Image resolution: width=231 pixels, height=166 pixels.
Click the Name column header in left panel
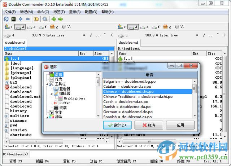pyautogui.click(x=42, y=54)
